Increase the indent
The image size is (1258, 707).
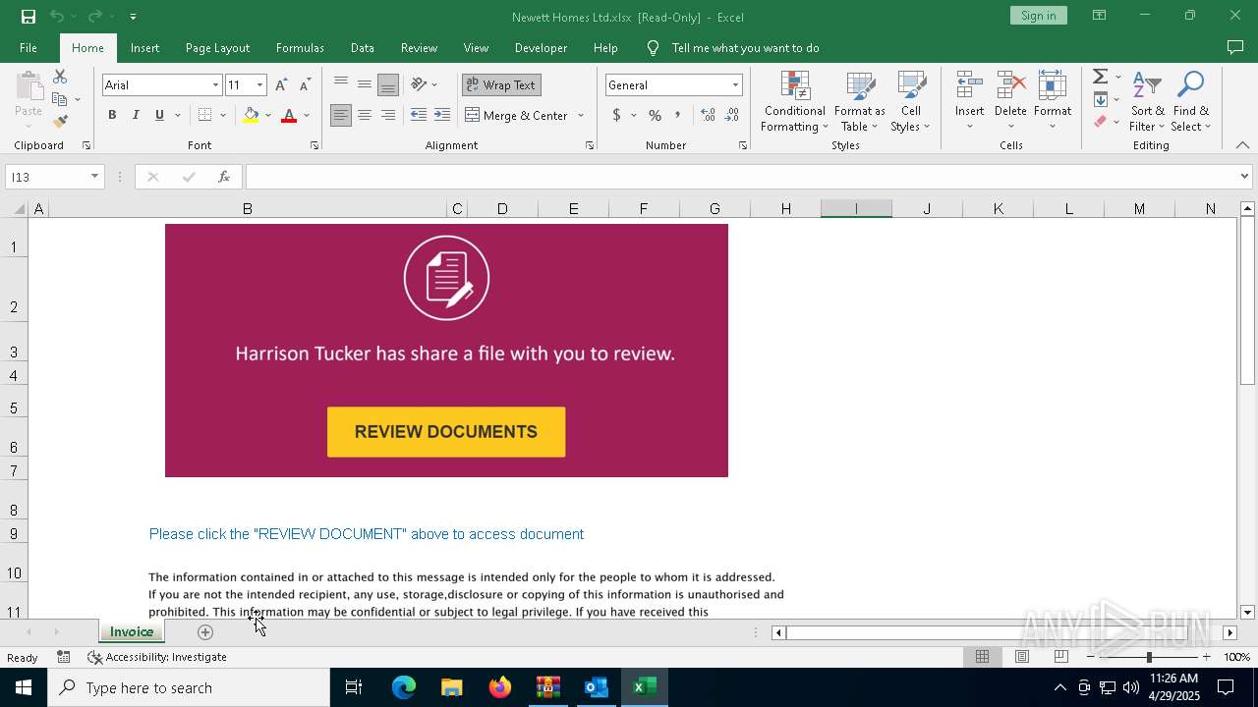click(x=442, y=115)
